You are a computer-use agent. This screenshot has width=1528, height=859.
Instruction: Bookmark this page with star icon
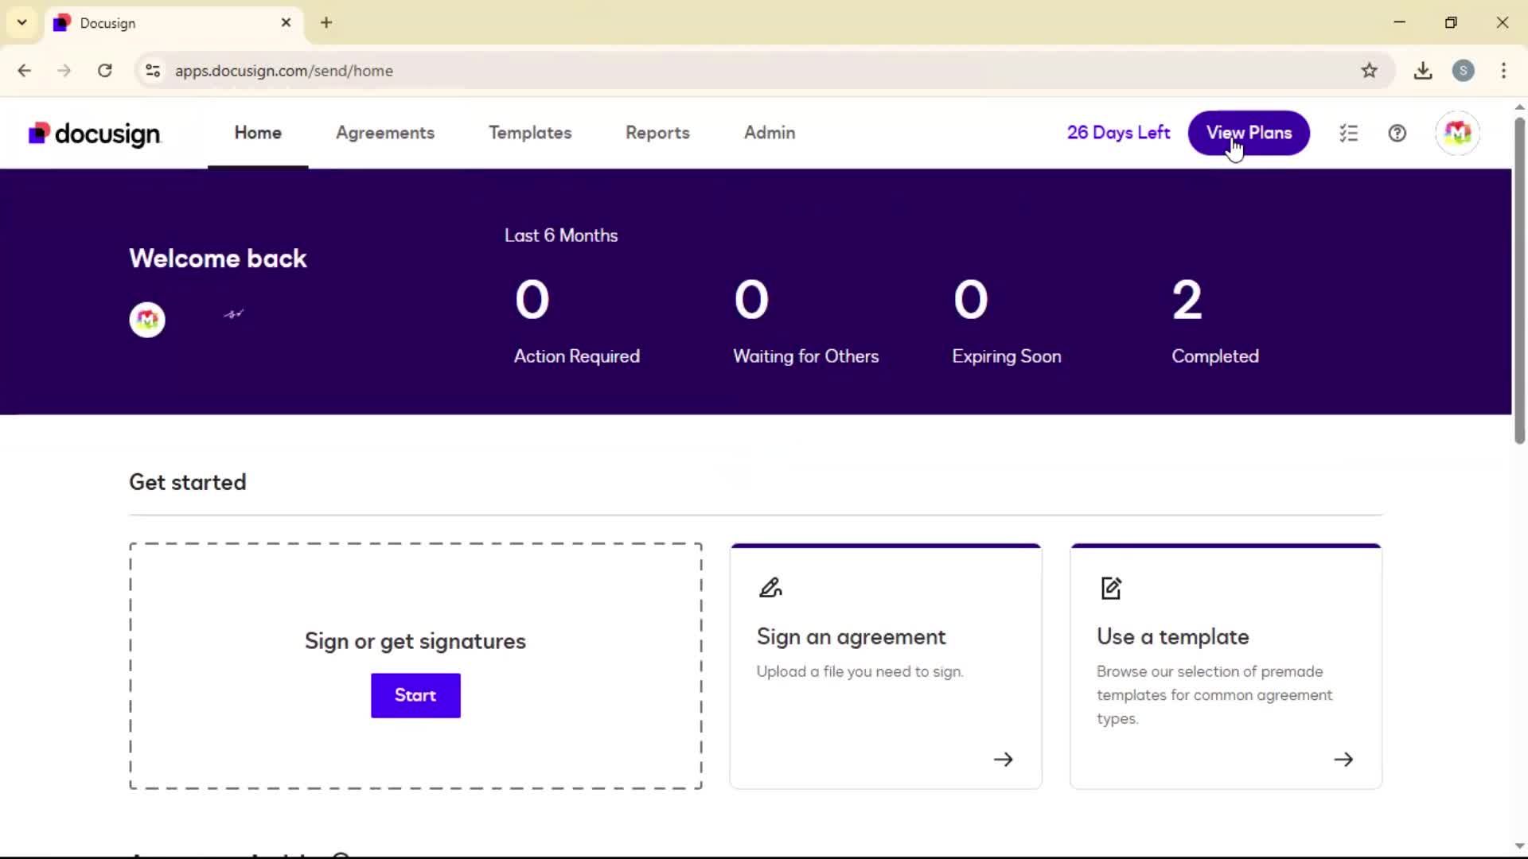(1369, 71)
